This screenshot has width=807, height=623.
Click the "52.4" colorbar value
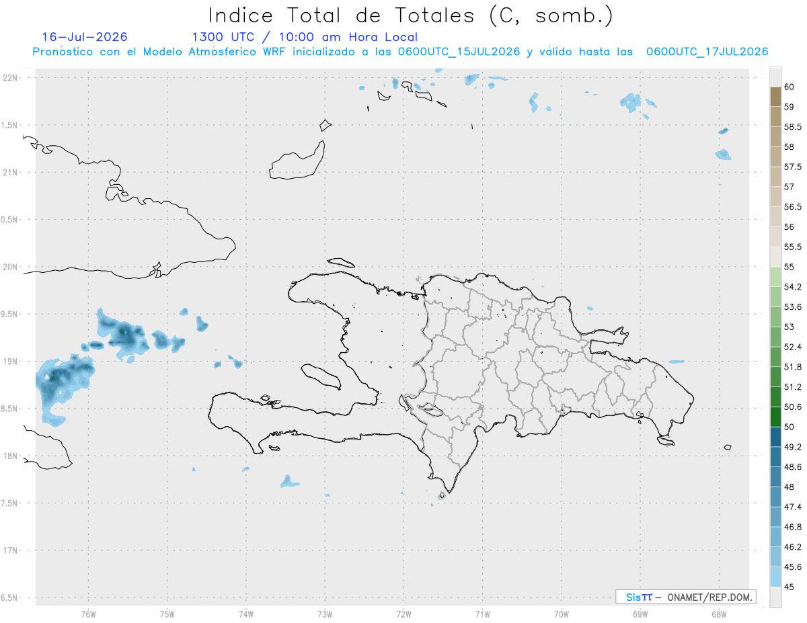(x=793, y=347)
